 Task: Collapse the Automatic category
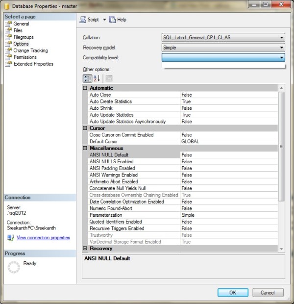[85, 88]
